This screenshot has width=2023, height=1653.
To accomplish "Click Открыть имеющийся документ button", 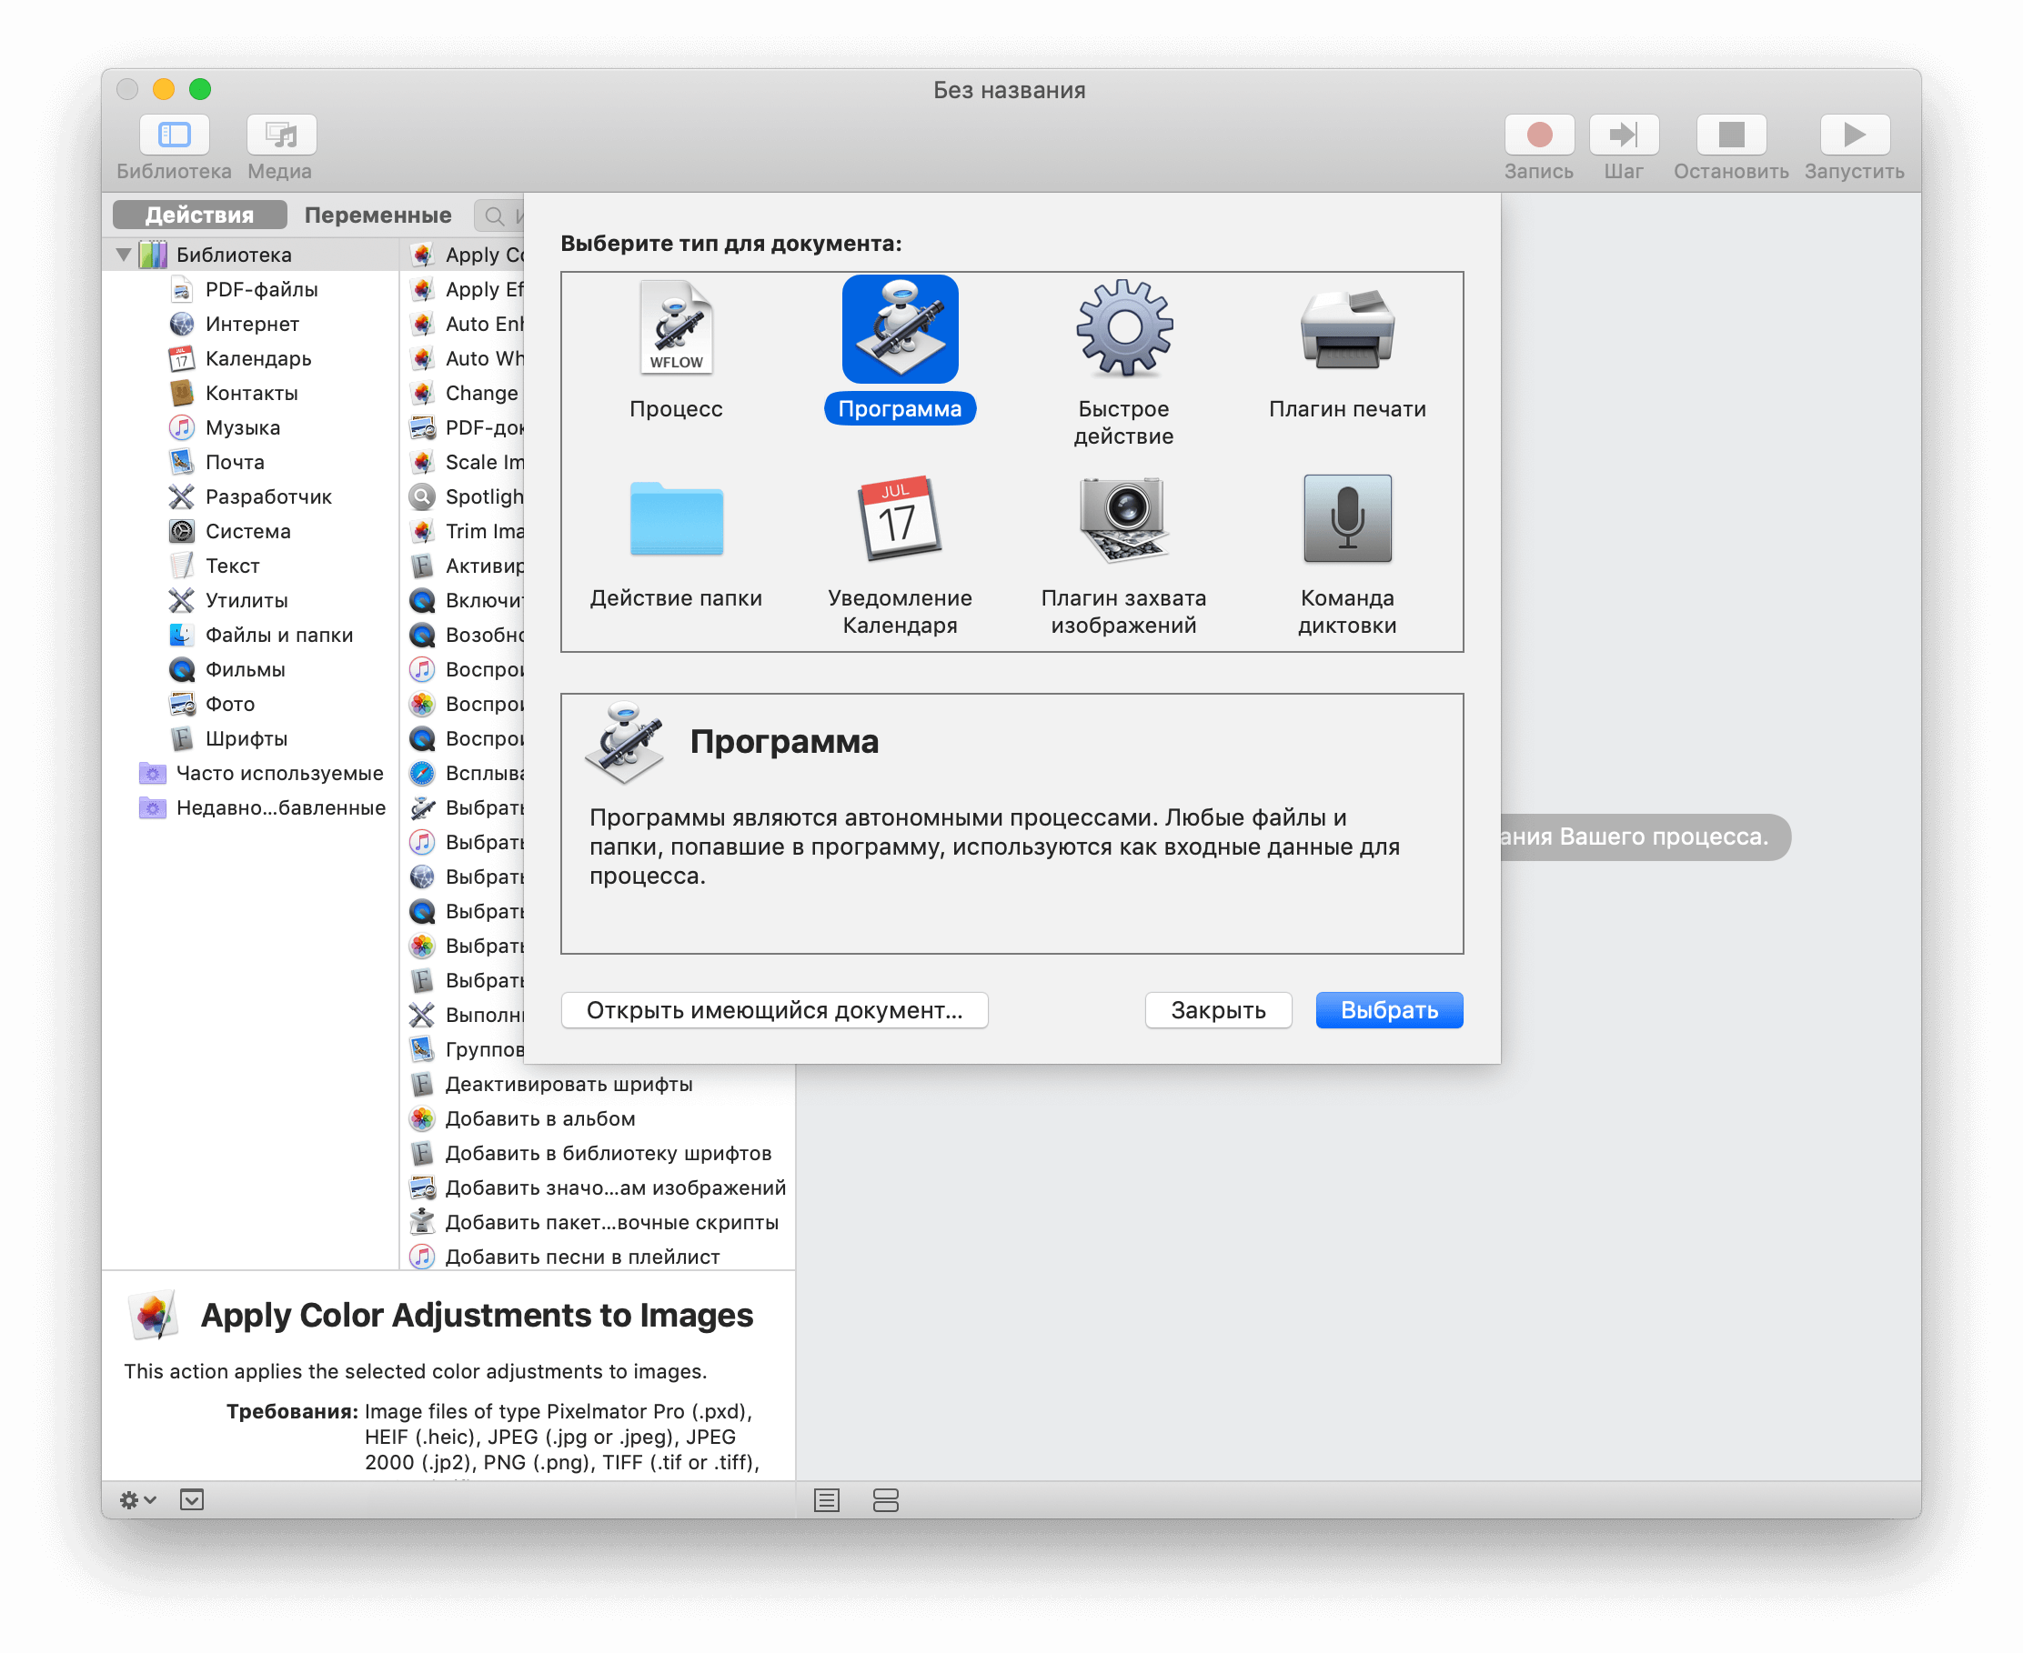I will click(774, 1011).
